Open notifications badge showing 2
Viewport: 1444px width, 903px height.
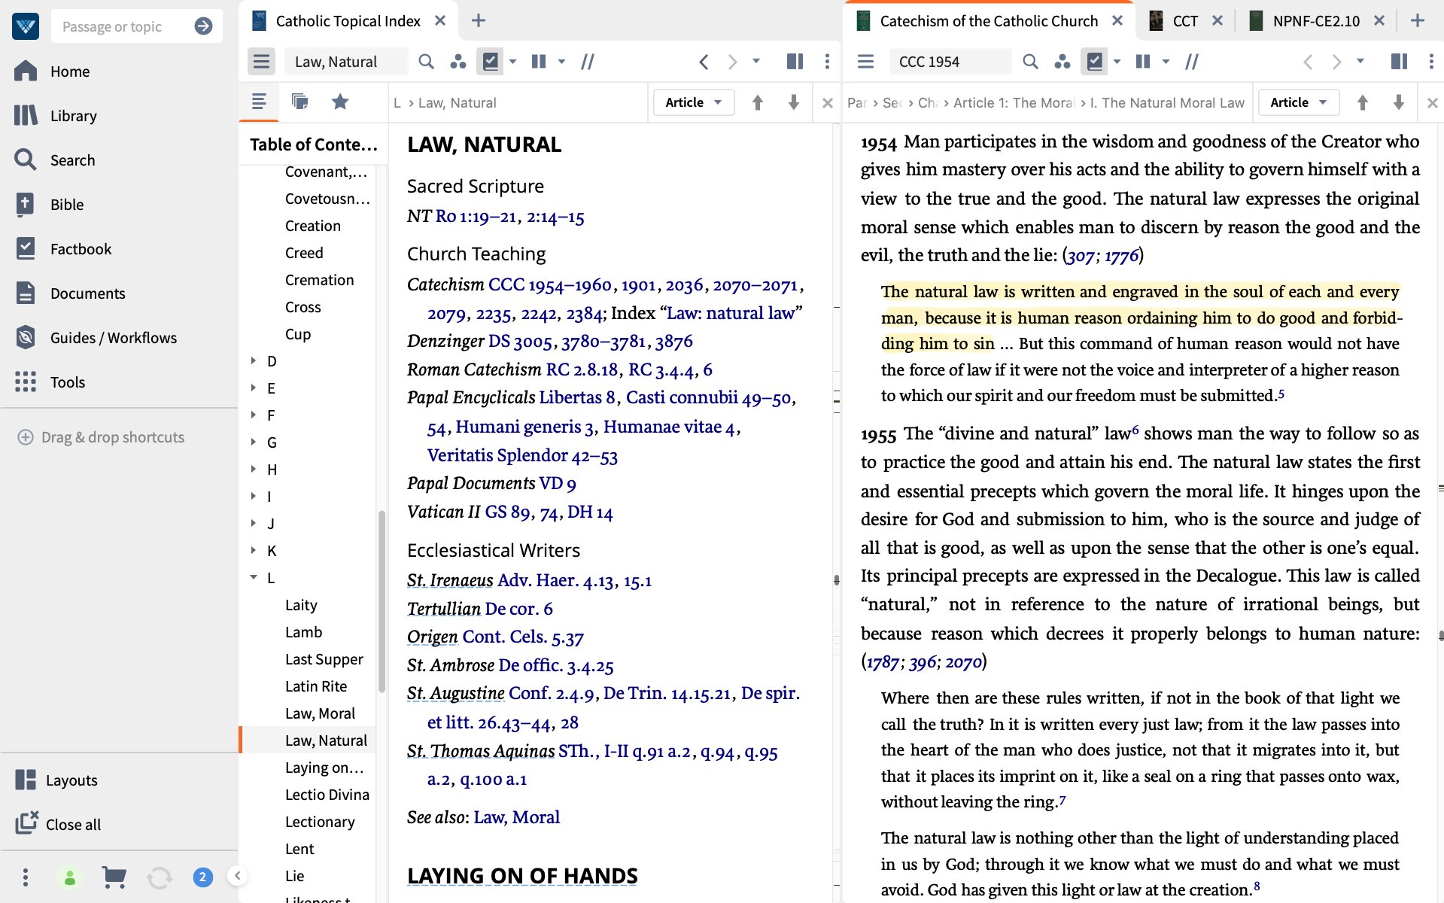[x=202, y=877]
